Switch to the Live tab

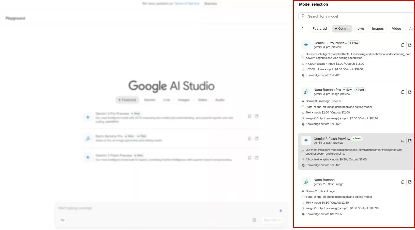click(x=361, y=28)
